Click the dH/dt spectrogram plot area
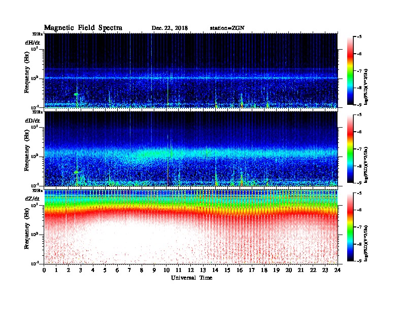Screen dimensions: 402x310 tap(191, 70)
